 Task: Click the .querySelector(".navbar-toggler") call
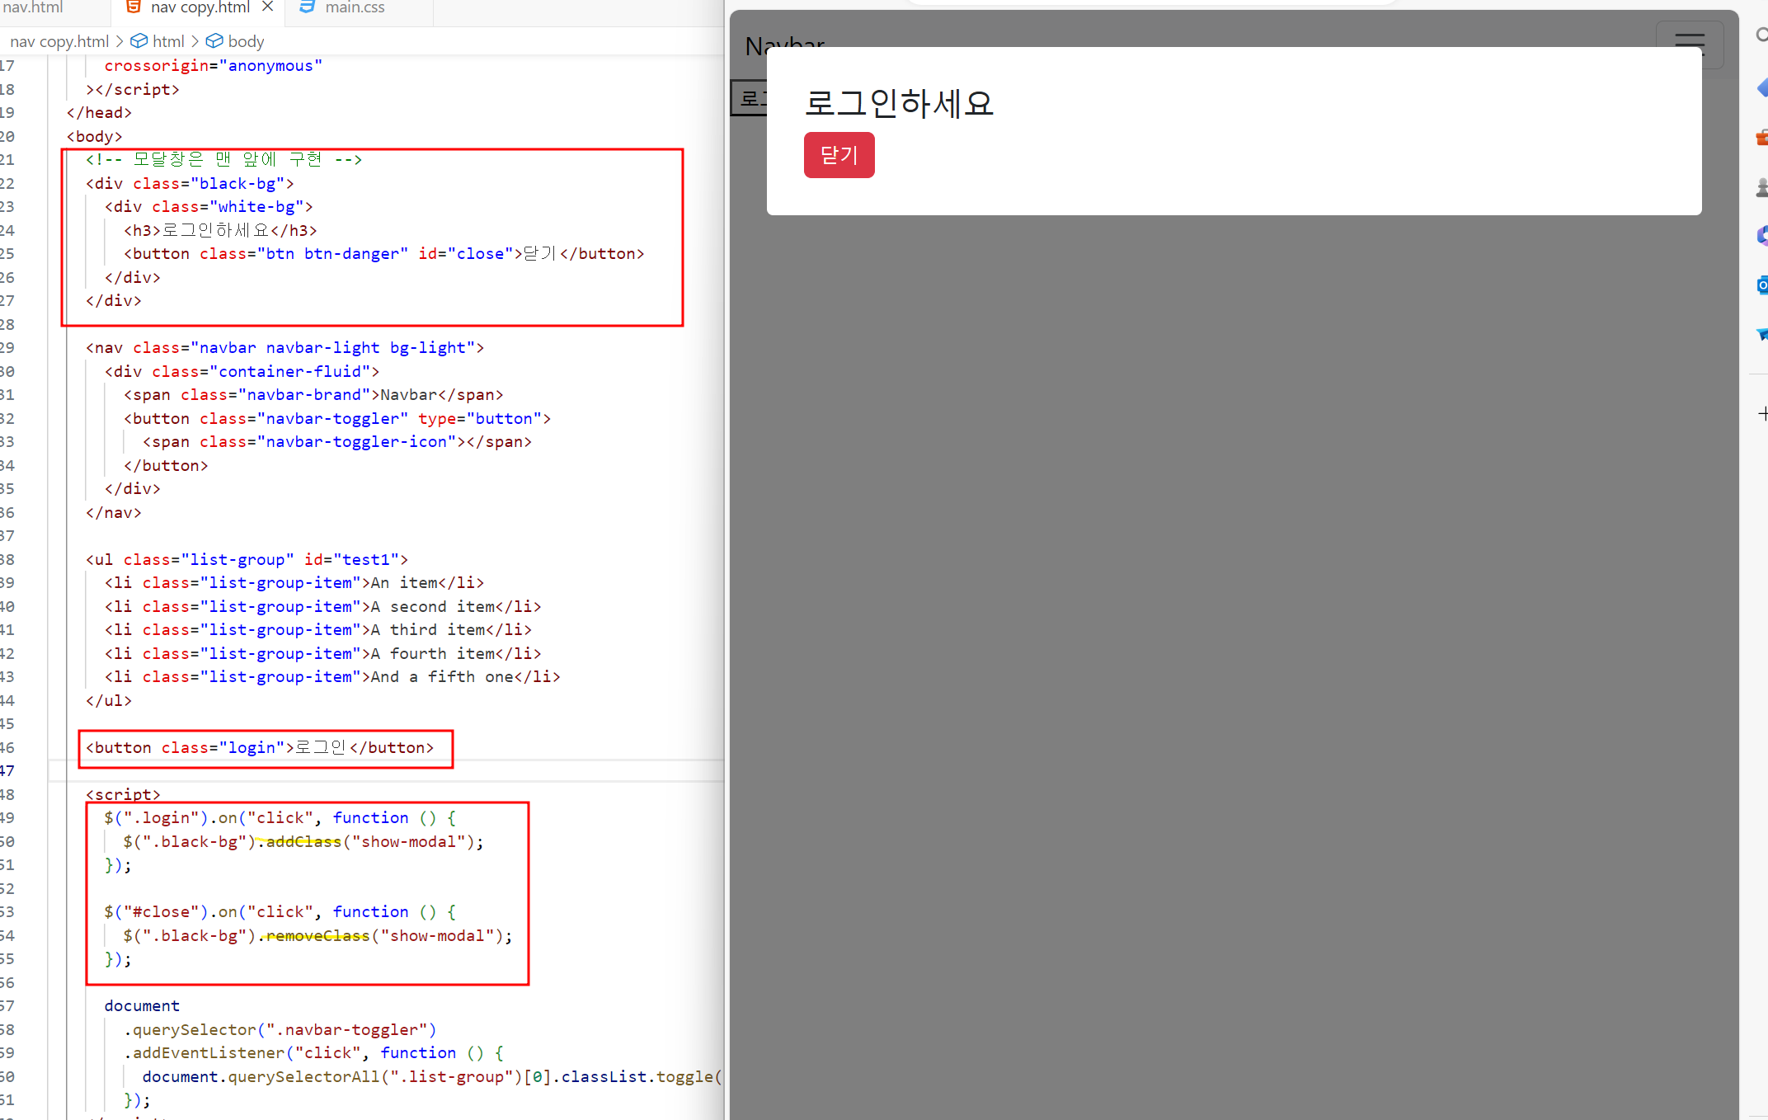(x=280, y=1030)
